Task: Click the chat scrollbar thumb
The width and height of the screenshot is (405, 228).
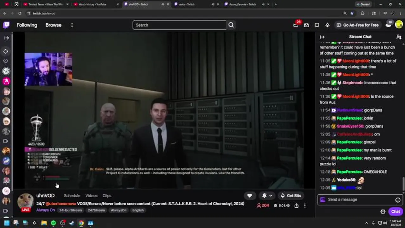Action: click(403, 184)
